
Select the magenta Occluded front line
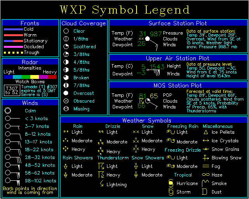(13, 47)
